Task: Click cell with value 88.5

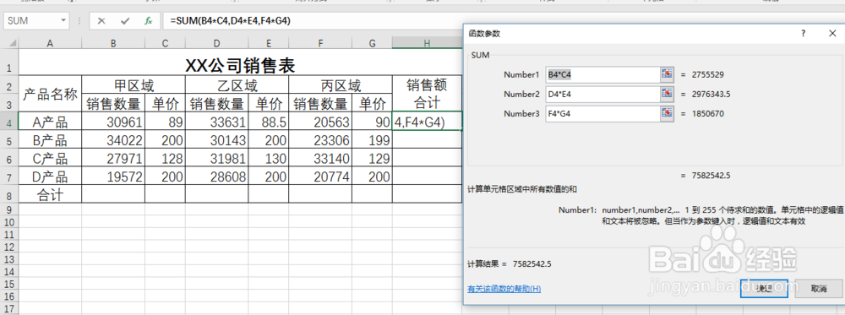Action: coord(269,122)
